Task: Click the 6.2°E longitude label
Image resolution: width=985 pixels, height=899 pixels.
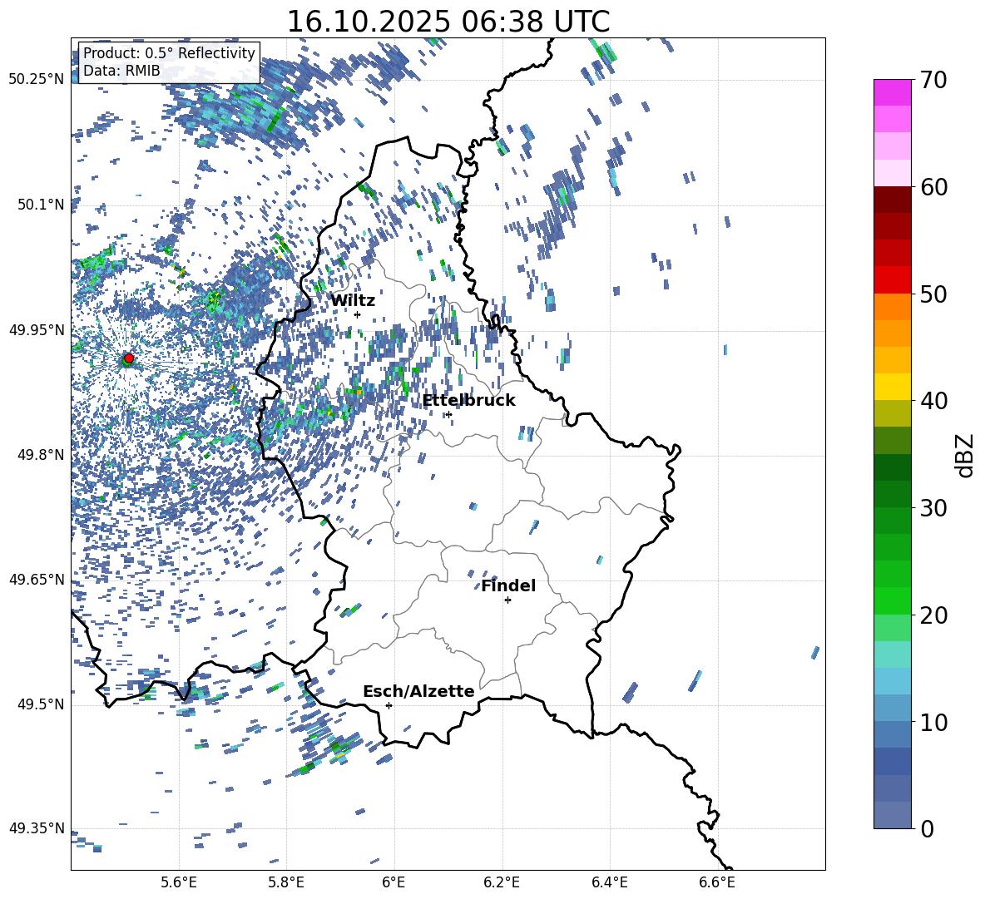Action: [x=502, y=882]
